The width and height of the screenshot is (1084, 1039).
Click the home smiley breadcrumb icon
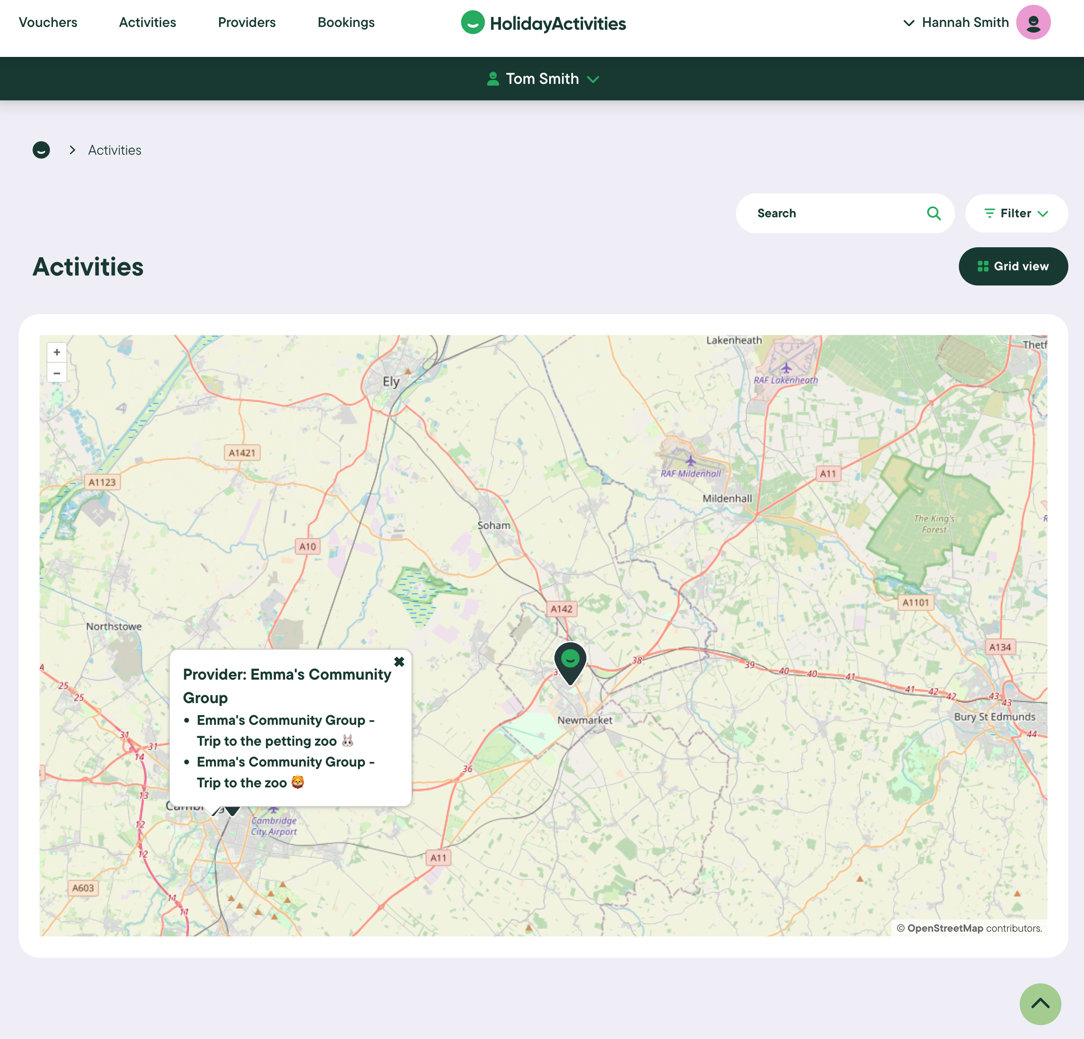[x=41, y=150]
